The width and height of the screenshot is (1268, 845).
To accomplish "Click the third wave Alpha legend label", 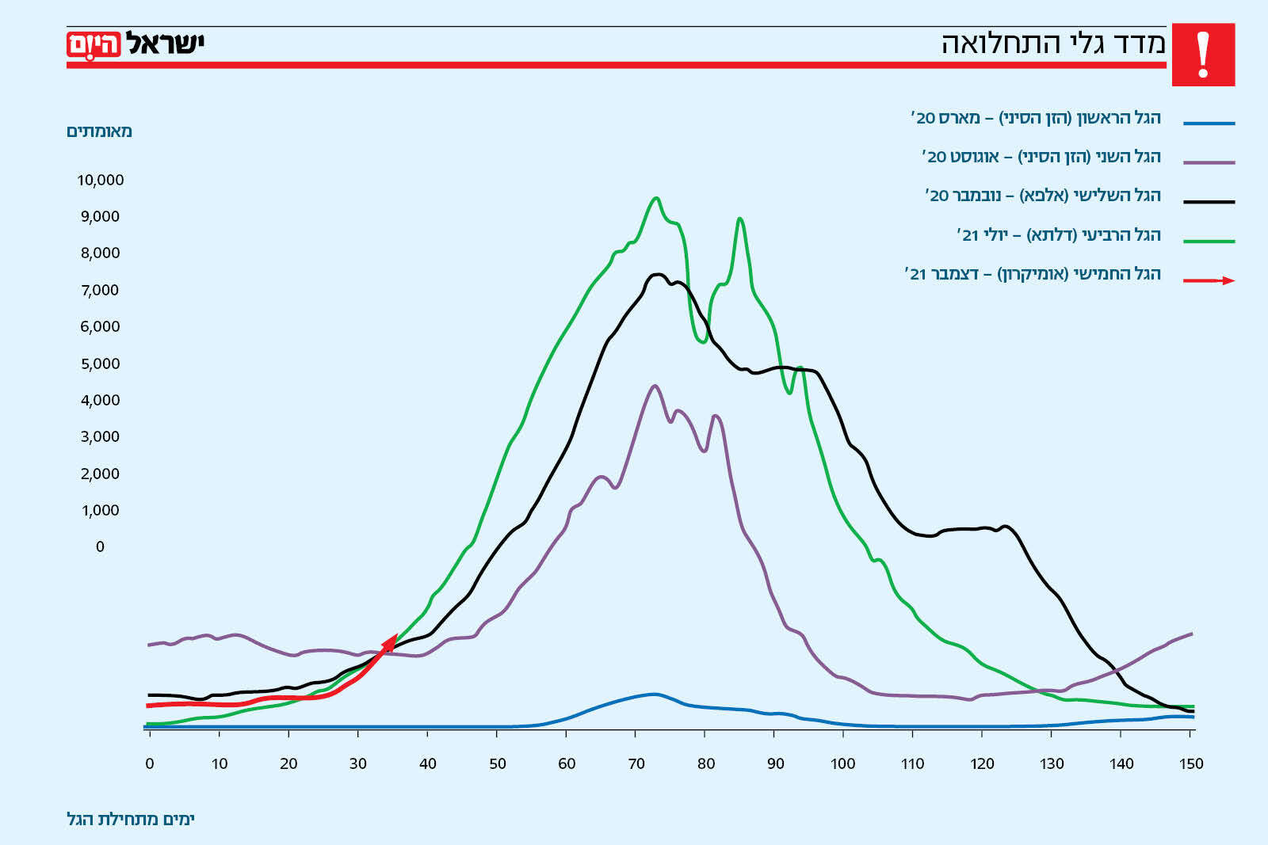I will [x=1043, y=196].
